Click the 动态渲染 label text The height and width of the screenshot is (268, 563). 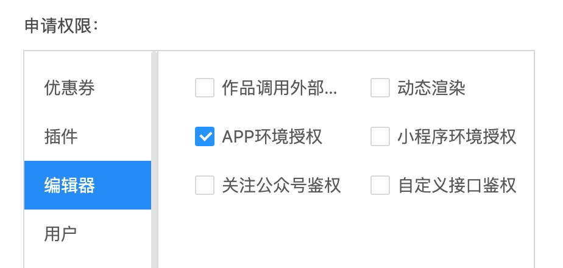pos(431,88)
